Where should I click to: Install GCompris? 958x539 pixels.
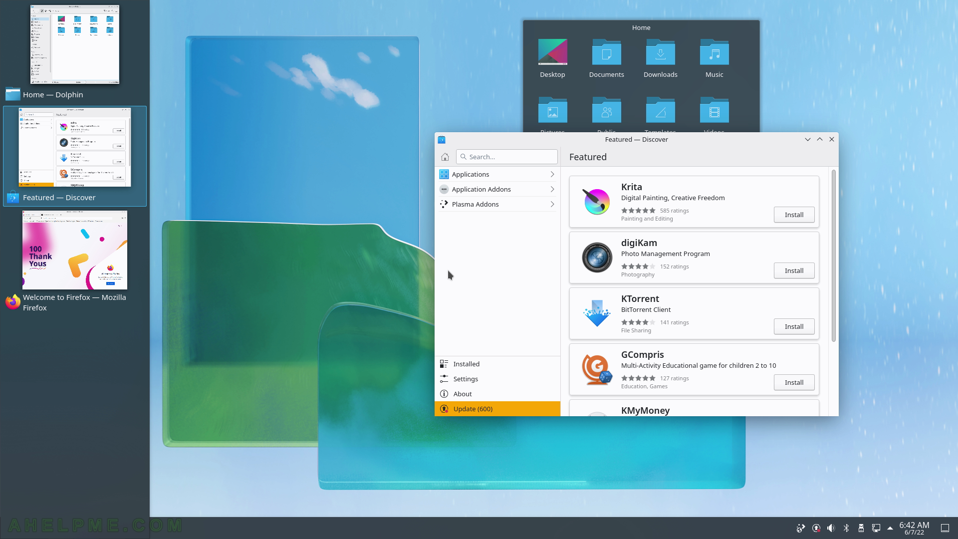tap(794, 382)
